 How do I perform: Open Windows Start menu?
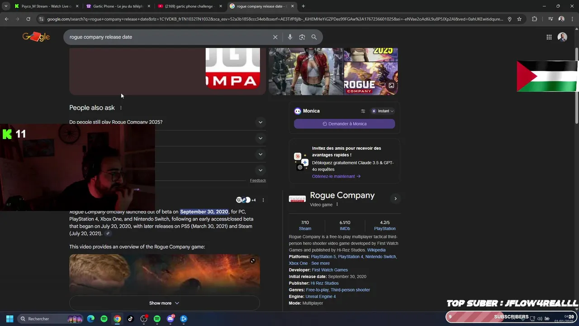coord(9,319)
